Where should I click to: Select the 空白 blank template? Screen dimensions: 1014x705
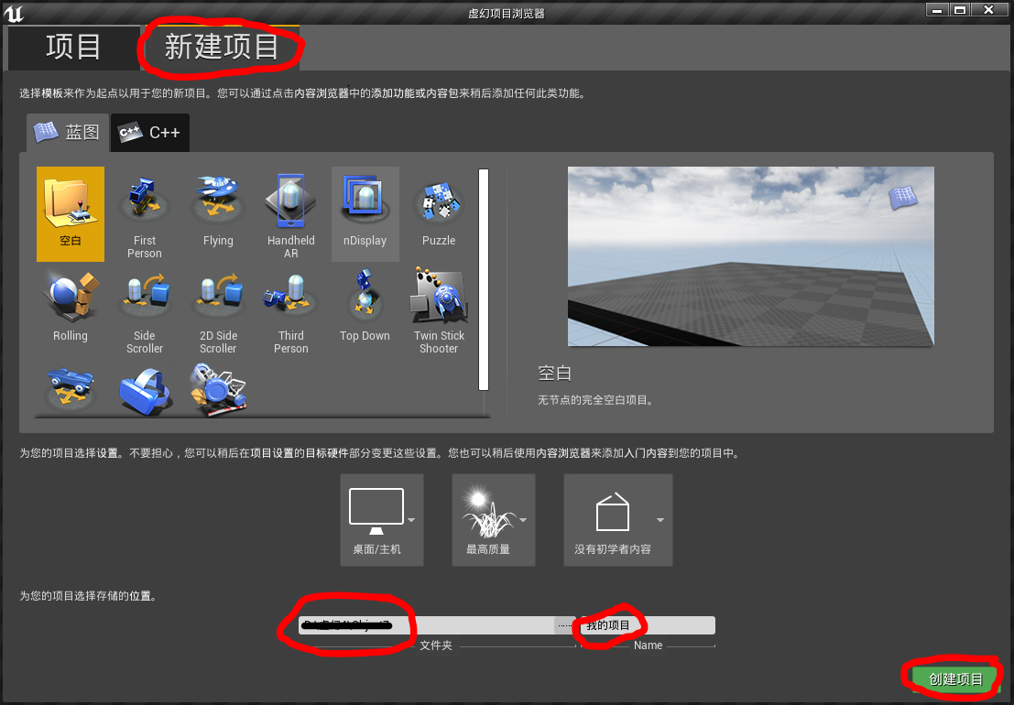pyautogui.click(x=71, y=213)
